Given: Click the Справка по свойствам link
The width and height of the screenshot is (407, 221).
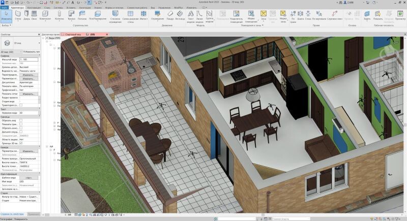Looking at the screenshot, I should click(12, 214).
